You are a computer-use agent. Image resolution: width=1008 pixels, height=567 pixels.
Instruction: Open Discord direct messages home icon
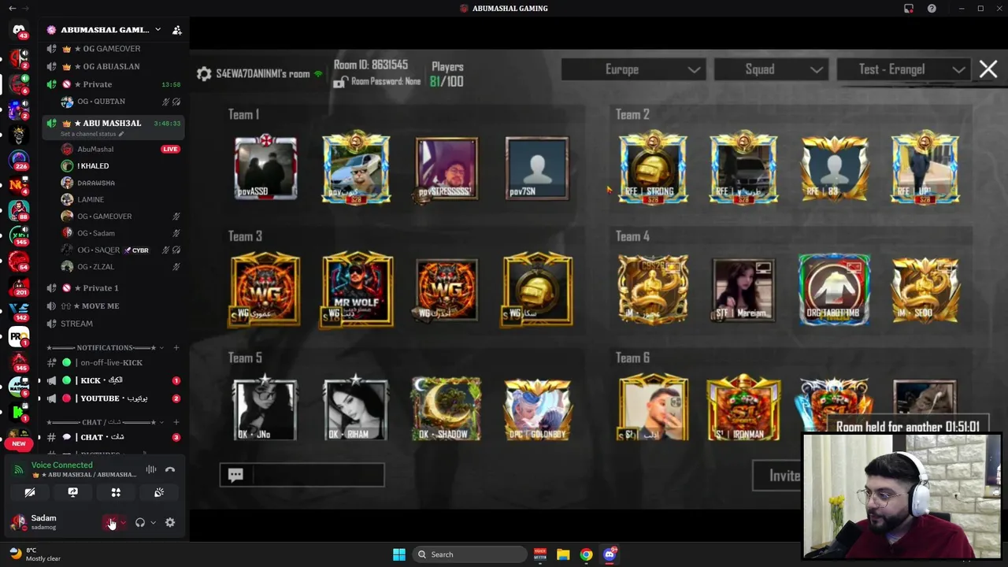pyautogui.click(x=19, y=30)
